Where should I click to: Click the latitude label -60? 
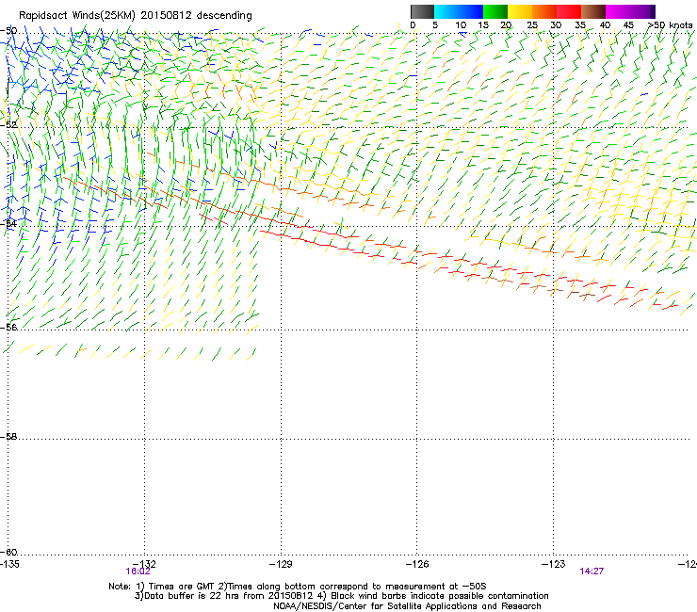point(8,552)
